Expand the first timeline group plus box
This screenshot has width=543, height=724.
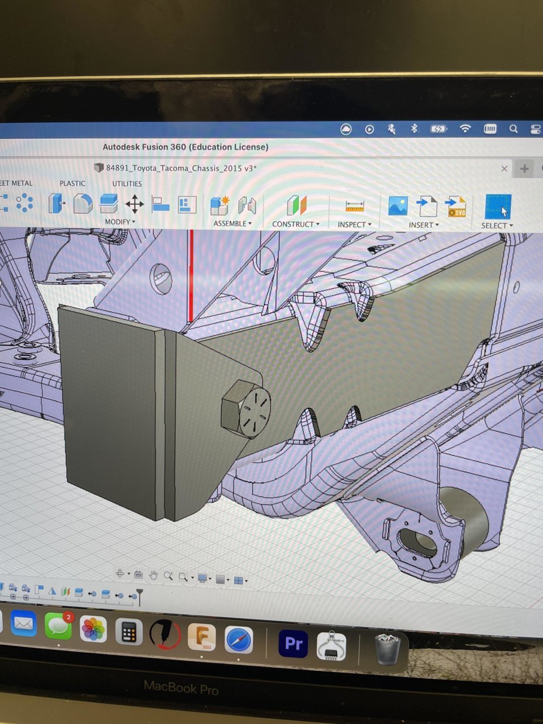[13, 598]
